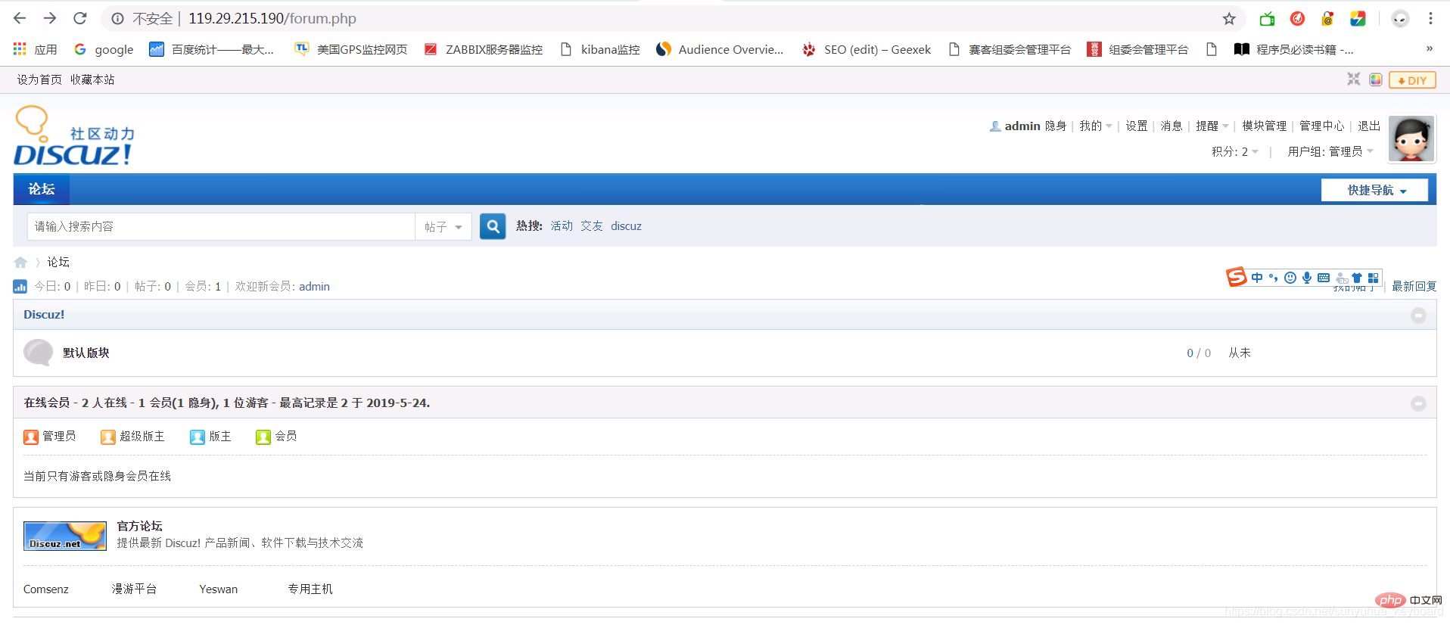
Task: Click the Sogou input method S logo
Action: click(x=1237, y=277)
